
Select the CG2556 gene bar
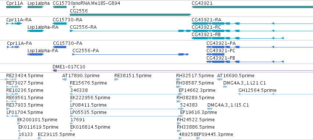(x=131, y=15)
